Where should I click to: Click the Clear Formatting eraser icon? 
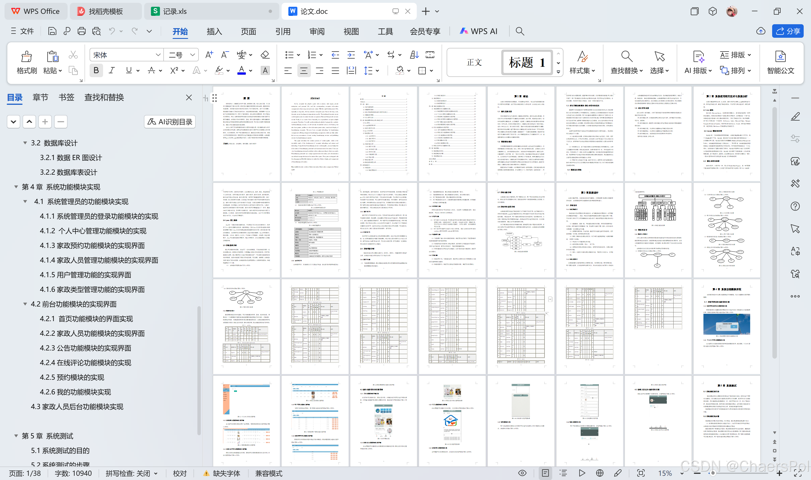(x=265, y=55)
